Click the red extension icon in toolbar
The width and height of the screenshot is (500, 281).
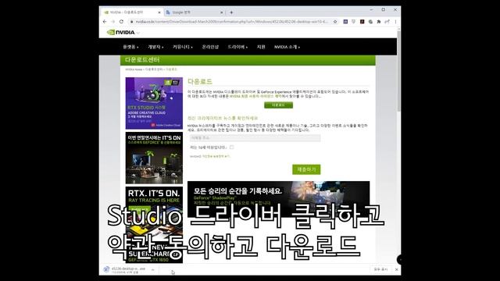point(362,22)
